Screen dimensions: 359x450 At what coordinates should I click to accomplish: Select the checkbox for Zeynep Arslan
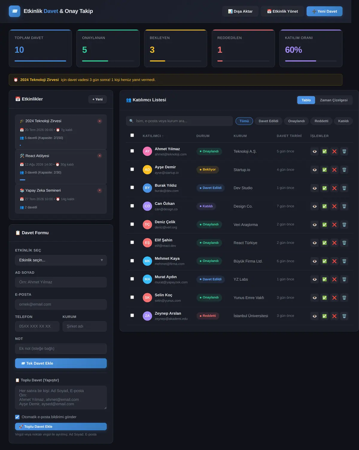click(x=132, y=315)
